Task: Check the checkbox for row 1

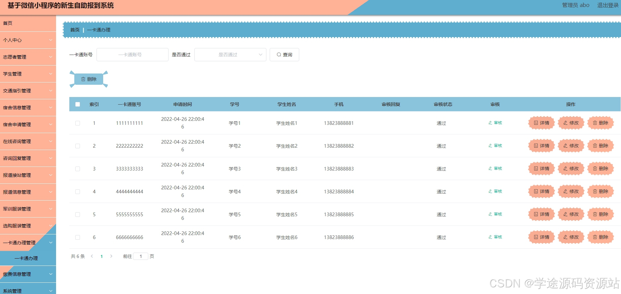Action: pos(78,123)
